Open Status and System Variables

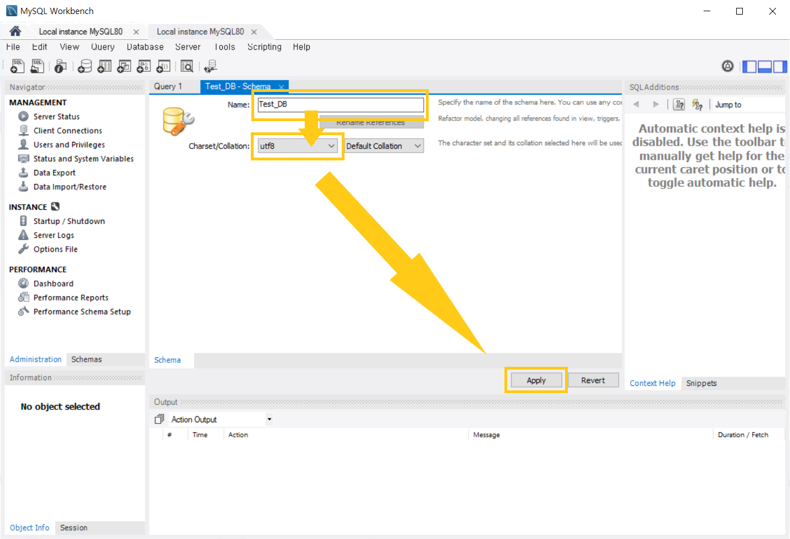click(83, 158)
